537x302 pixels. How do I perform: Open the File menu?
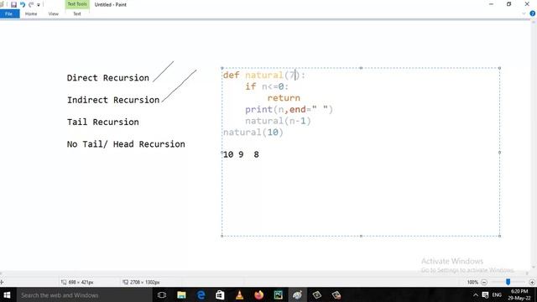pyautogui.click(x=9, y=13)
